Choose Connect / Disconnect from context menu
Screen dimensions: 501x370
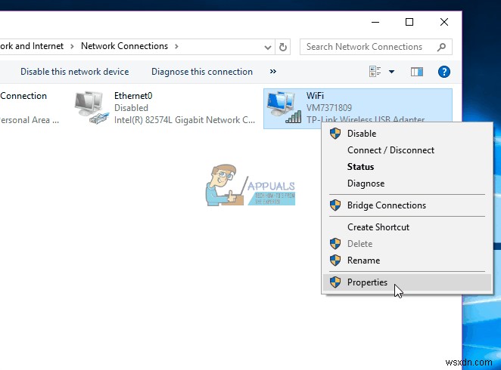click(x=406, y=150)
